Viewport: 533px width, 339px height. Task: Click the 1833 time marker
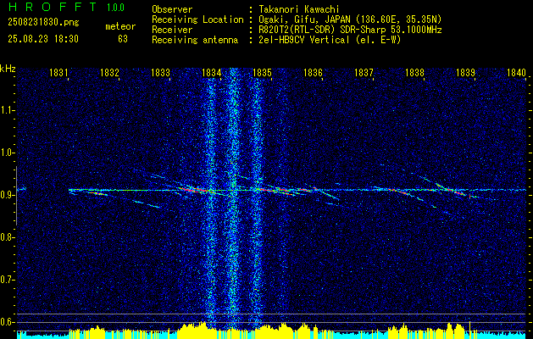click(160, 72)
